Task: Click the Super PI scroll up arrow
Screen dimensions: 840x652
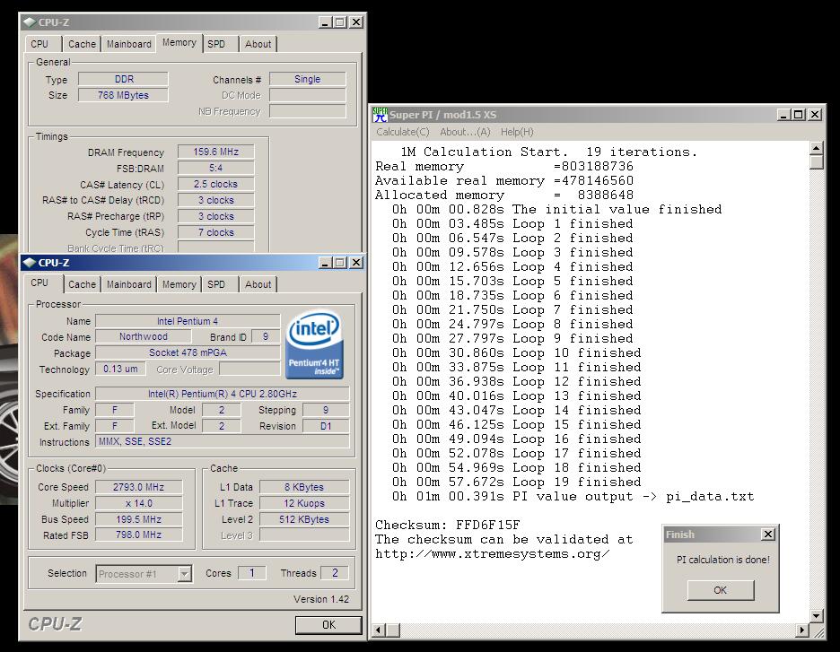Action: click(816, 148)
